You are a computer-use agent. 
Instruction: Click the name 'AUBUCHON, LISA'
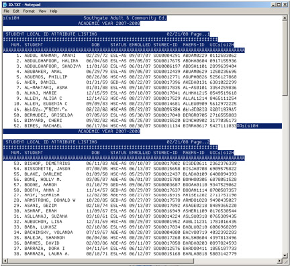click(x=43, y=222)
